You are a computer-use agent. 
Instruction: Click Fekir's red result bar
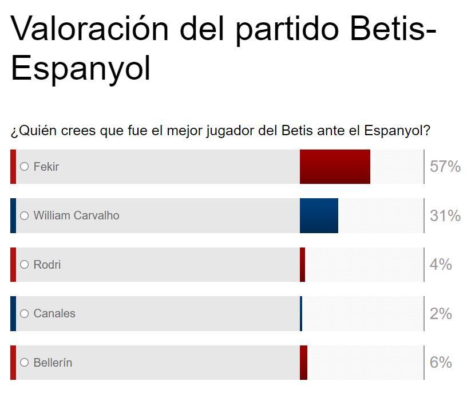point(335,167)
